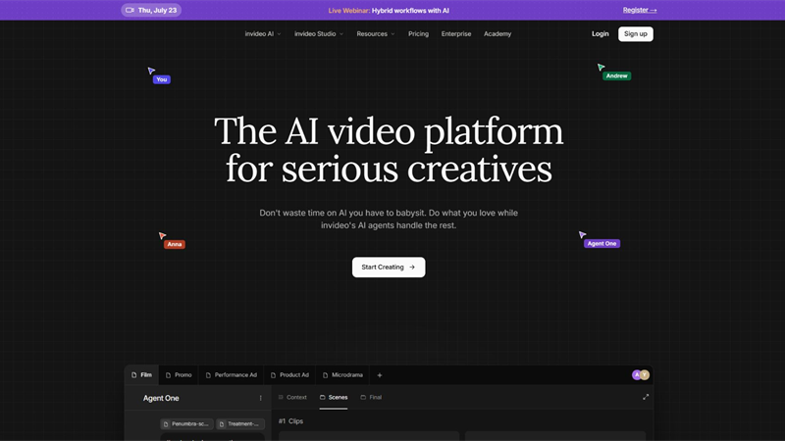Click the 'Agent One' panel title
This screenshot has height=441, width=785.
[161, 398]
